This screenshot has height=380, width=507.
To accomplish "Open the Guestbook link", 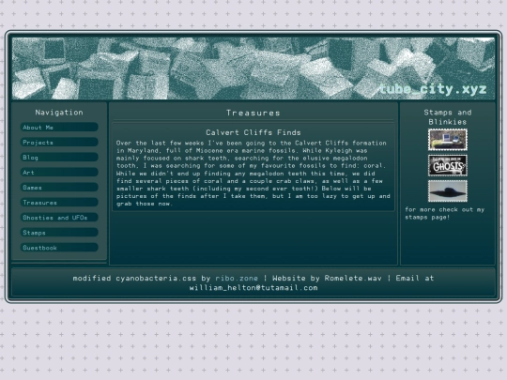I will coord(59,248).
